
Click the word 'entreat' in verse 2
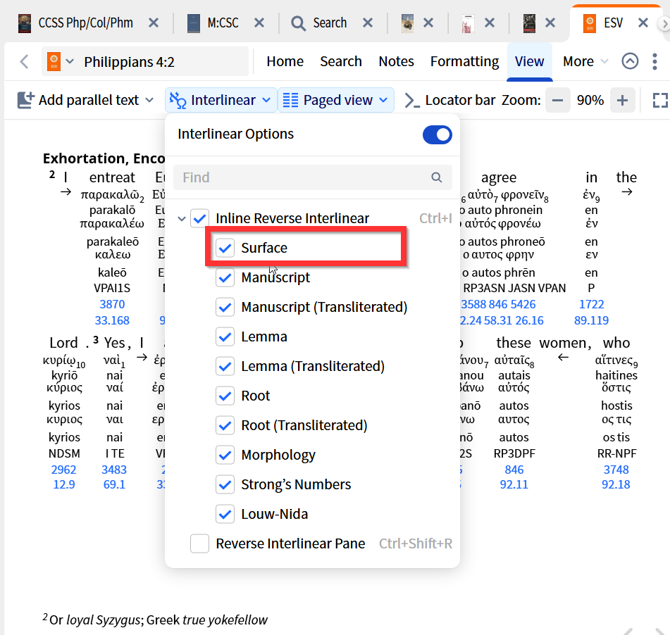point(112,177)
